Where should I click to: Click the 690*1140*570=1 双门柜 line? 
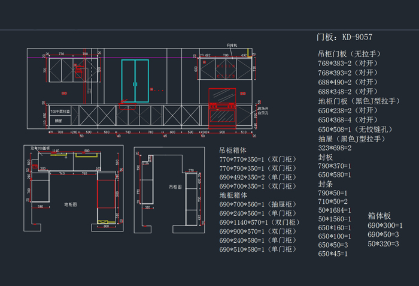tap(257, 222)
